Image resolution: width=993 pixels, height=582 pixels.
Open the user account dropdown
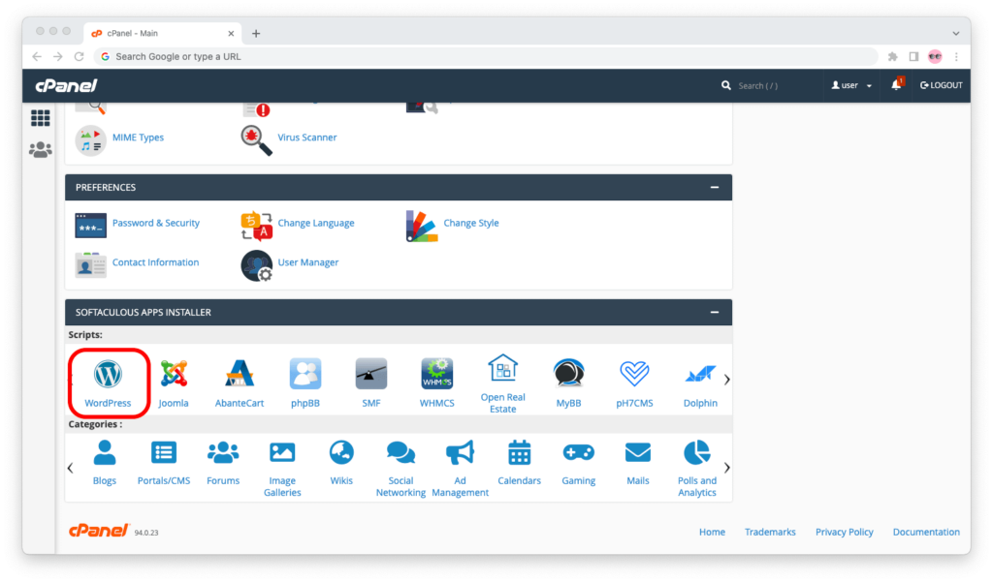click(x=851, y=85)
